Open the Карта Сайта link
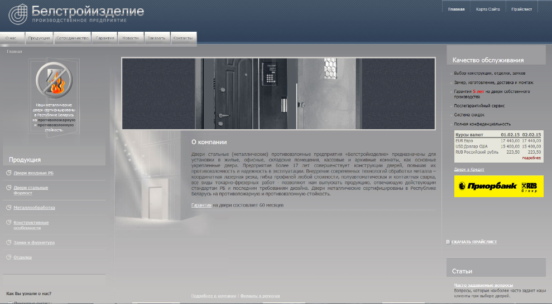 [488, 9]
